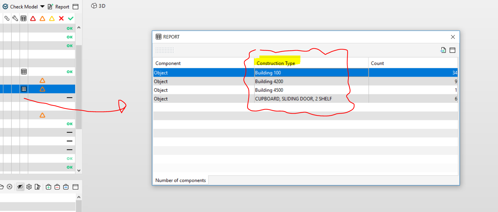Open checking panel window layout icon

(75, 7)
